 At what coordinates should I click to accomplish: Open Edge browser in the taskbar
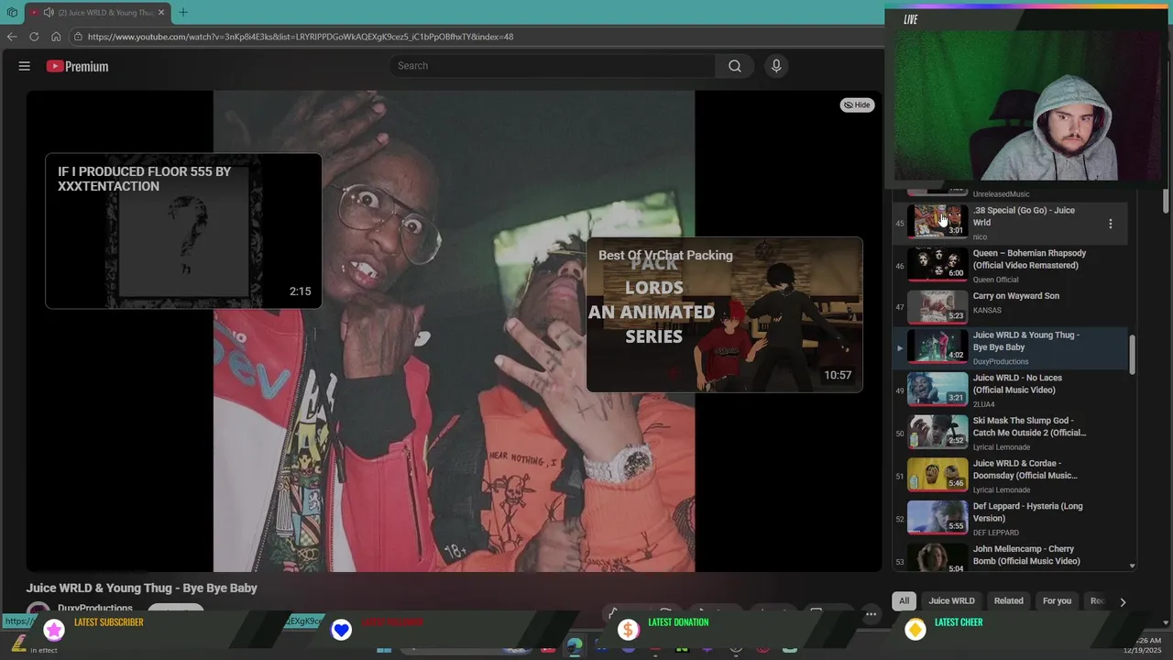pyautogui.click(x=575, y=647)
